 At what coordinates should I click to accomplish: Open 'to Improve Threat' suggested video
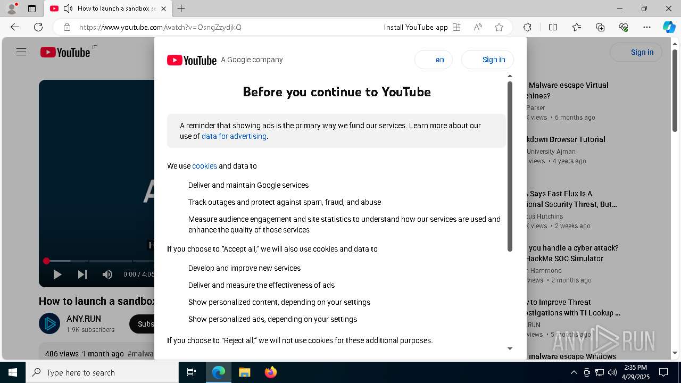[574, 307]
